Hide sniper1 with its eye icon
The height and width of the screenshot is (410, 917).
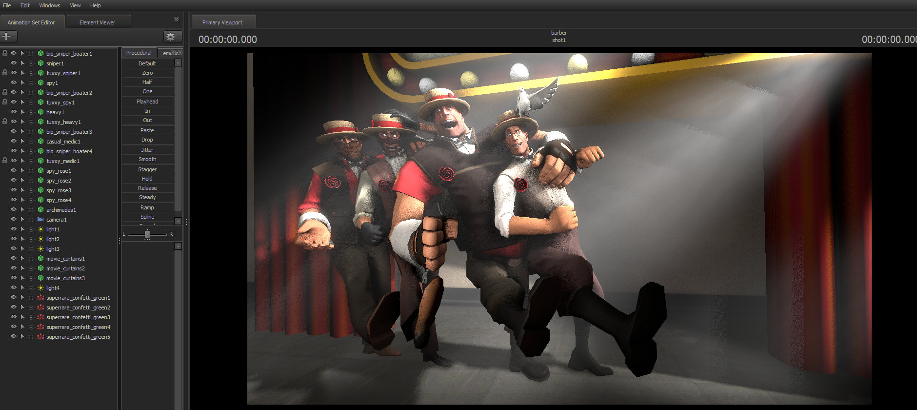click(14, 63)
